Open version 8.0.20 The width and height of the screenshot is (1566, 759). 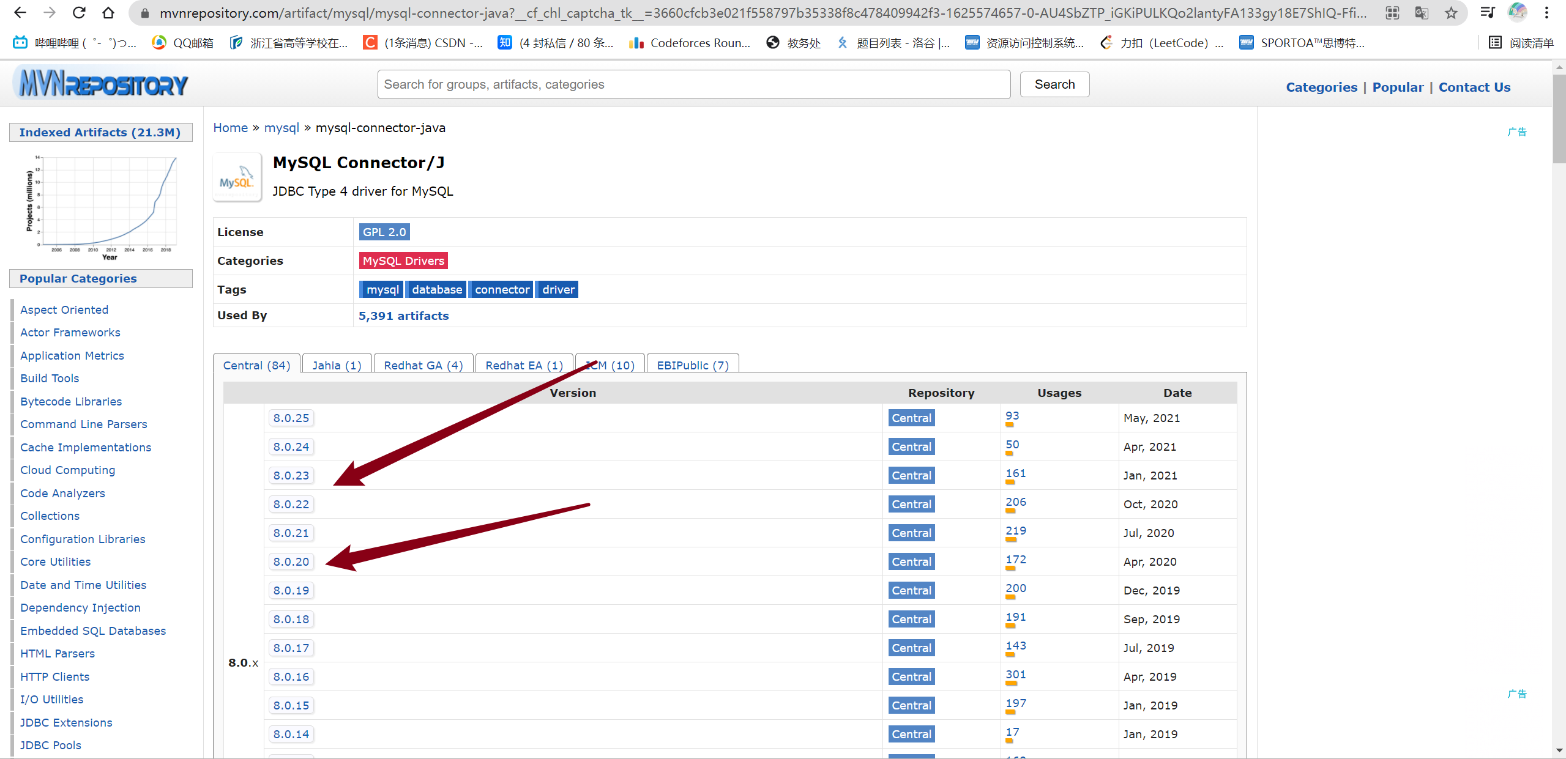pos(291,561)
